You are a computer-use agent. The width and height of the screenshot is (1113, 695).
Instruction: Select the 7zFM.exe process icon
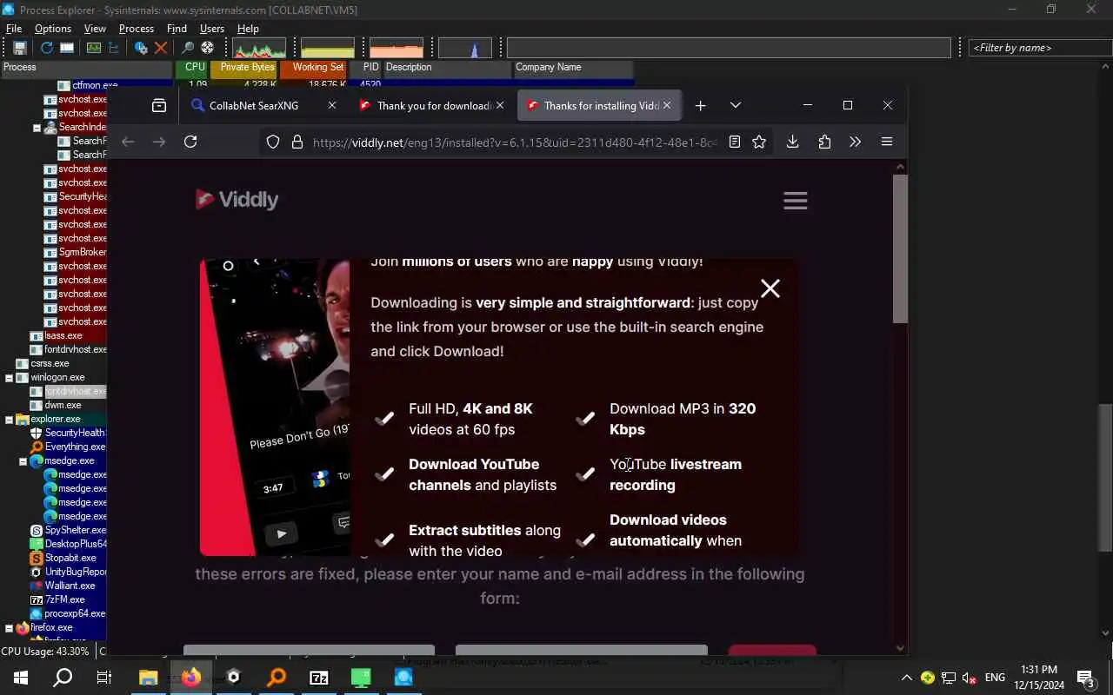[37, 599]
